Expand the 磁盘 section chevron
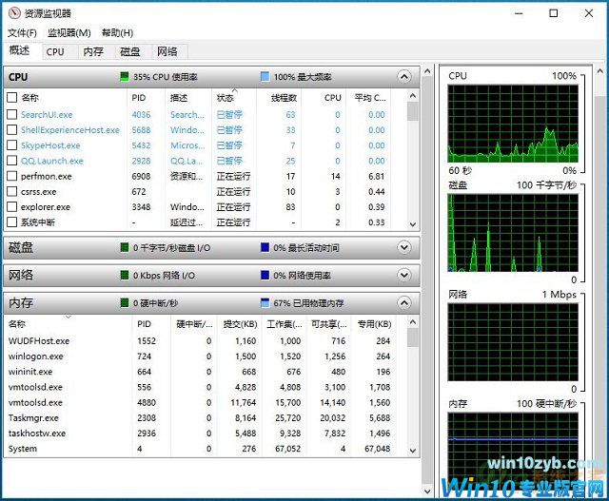This screenshot has height=501, width=609. tap(403, 247)
